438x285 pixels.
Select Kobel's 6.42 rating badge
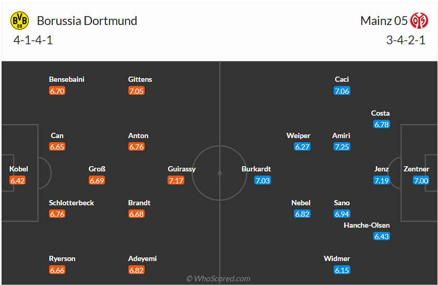click(17, 180)
